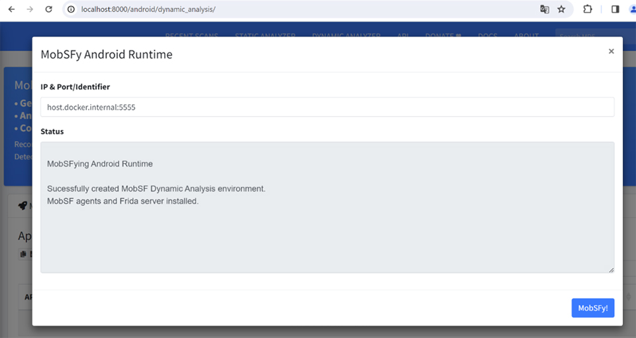Focus the IP & Port/Identifier input field

(x=327, y=107)
